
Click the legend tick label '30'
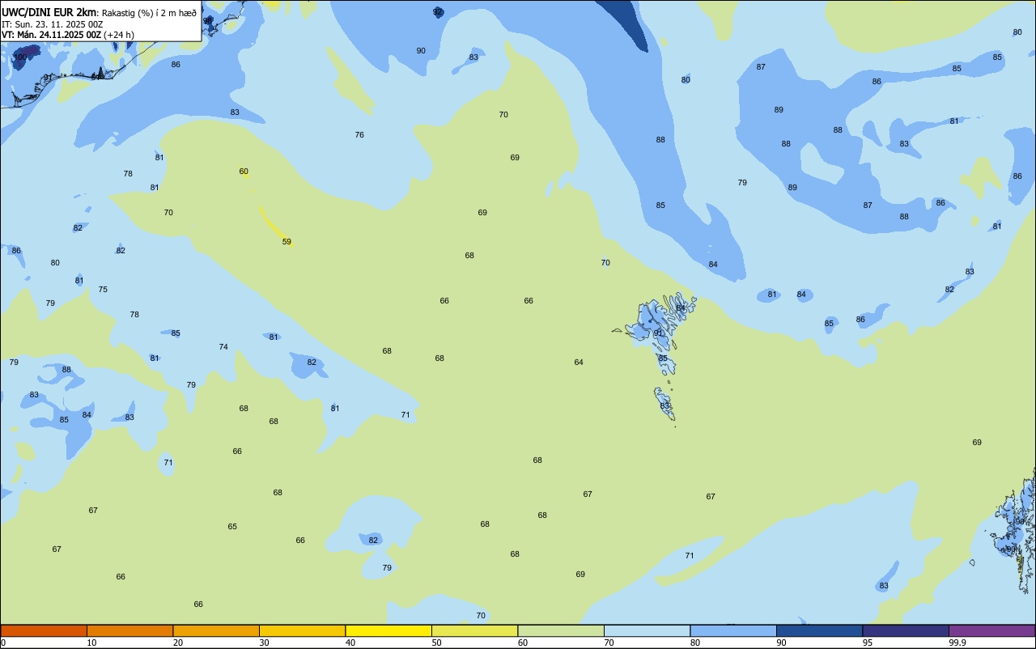click(x=264, y=643)
